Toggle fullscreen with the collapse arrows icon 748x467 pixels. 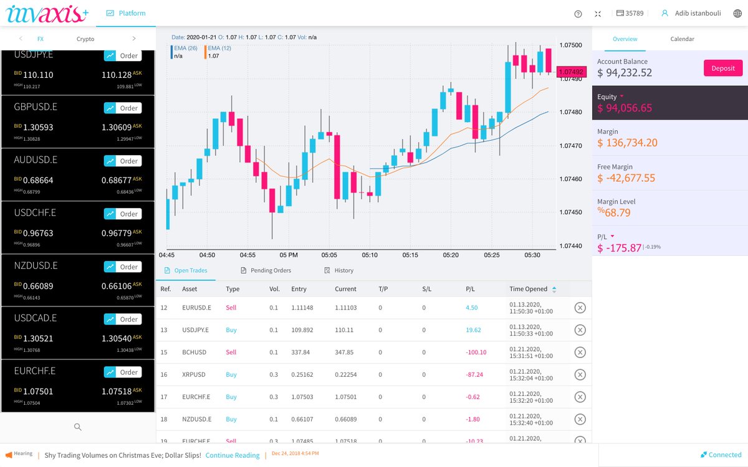[x=598, y=14]
